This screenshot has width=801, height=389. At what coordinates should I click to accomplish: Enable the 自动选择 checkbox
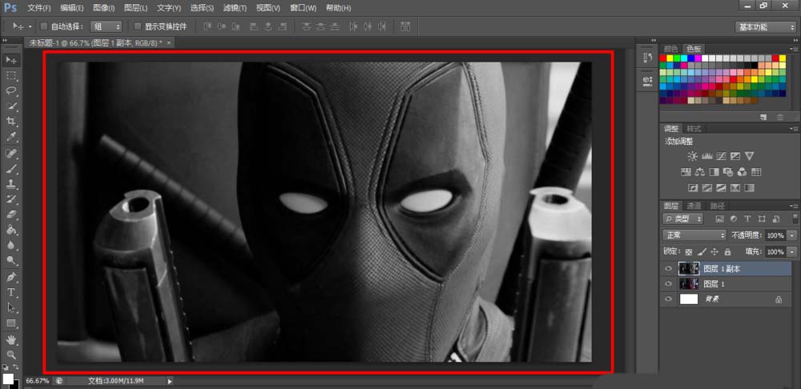43,26
